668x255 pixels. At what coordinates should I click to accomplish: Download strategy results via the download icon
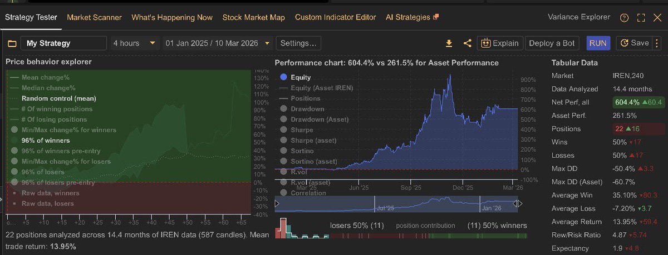click(x=449, y=43)
